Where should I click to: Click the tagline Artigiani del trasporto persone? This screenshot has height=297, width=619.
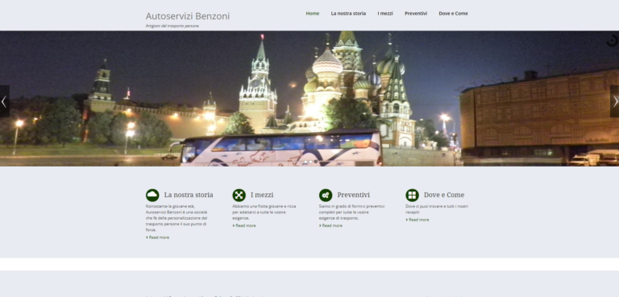[x=172, y=26]
